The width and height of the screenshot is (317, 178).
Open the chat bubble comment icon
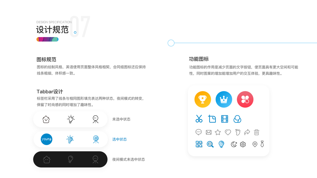click(198, 132)
